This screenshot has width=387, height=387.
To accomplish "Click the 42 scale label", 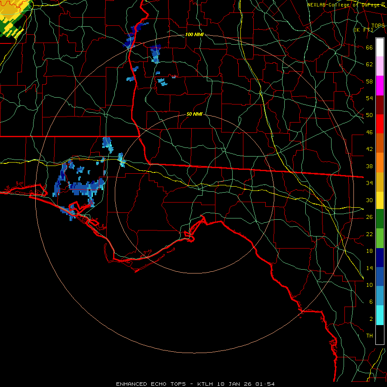I will 369,149.
